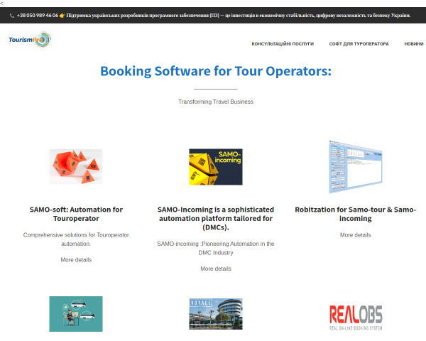Open the Voyage hotel photo thumbnail
The image size is (426, 341).
point(216,314)
